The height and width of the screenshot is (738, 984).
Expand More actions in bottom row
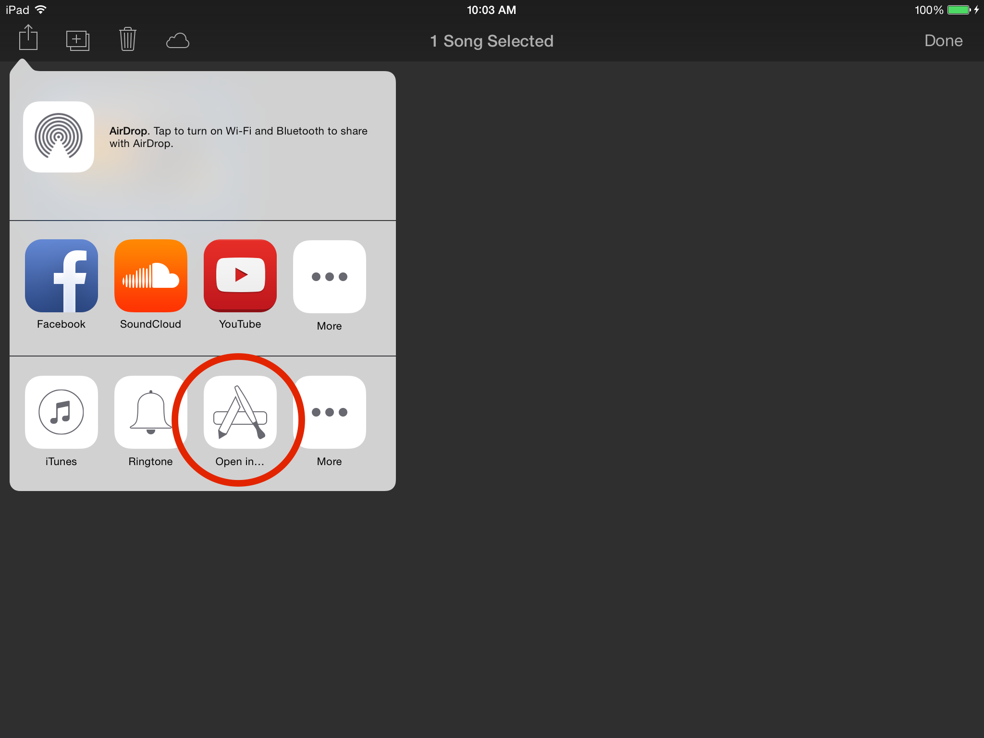tap(330, 412)
